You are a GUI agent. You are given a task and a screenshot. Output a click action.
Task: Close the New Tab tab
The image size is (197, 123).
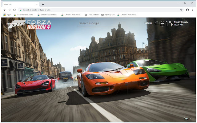37,4
